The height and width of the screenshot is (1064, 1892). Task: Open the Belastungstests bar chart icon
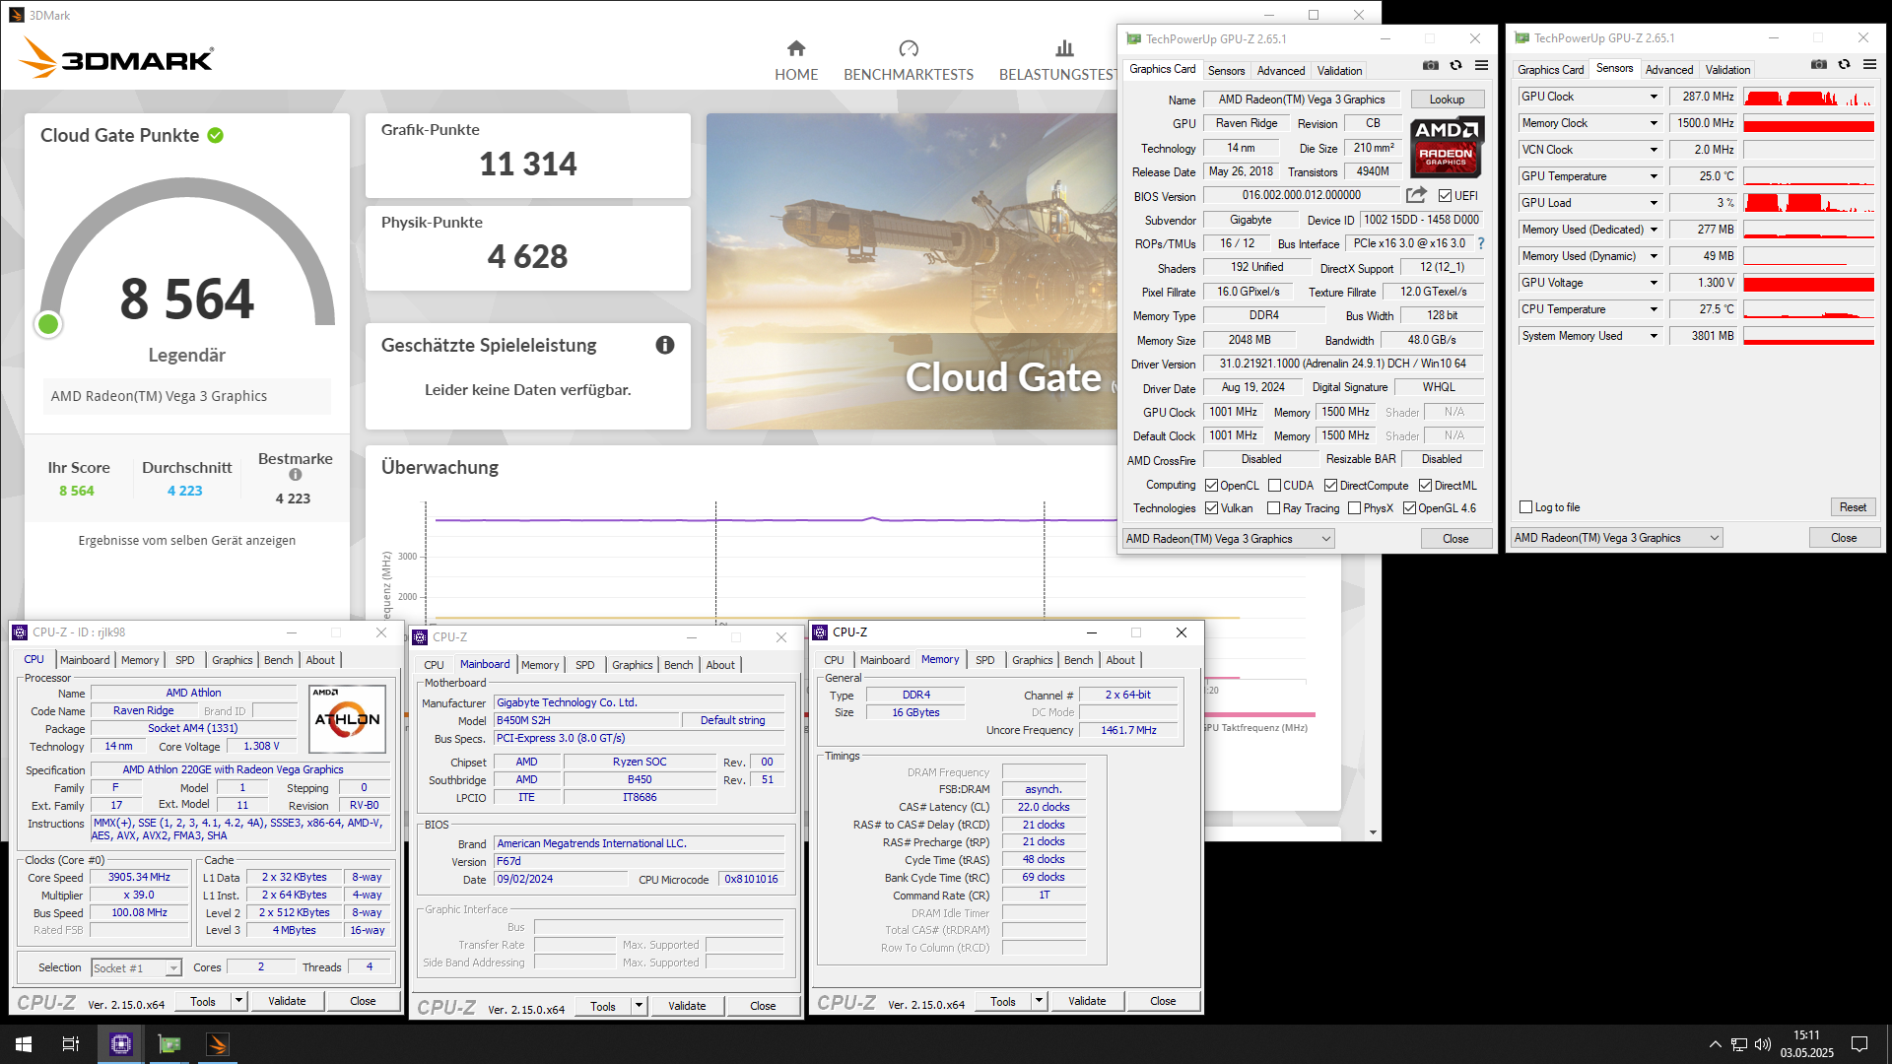pyautogui.click(x=1064, y=48)
